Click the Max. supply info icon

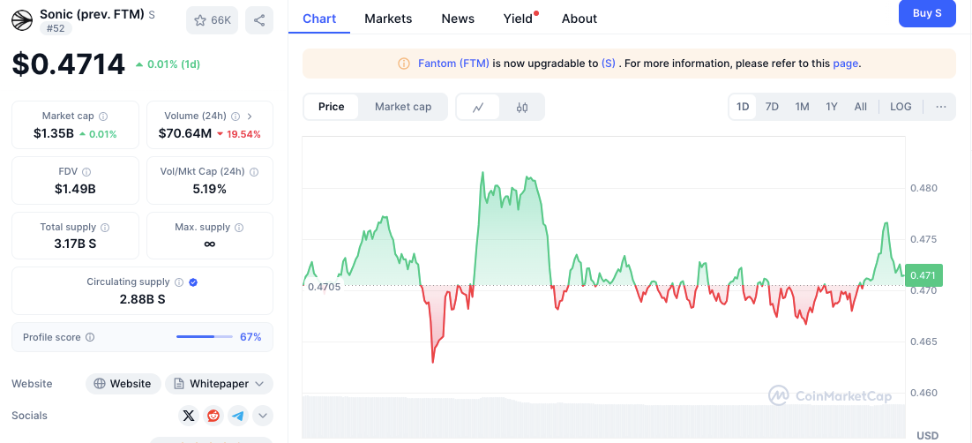pyautogui.click(x=239, y=228)
